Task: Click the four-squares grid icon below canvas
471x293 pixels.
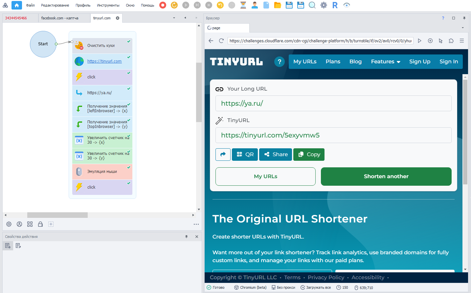Action: click(30, 224)
